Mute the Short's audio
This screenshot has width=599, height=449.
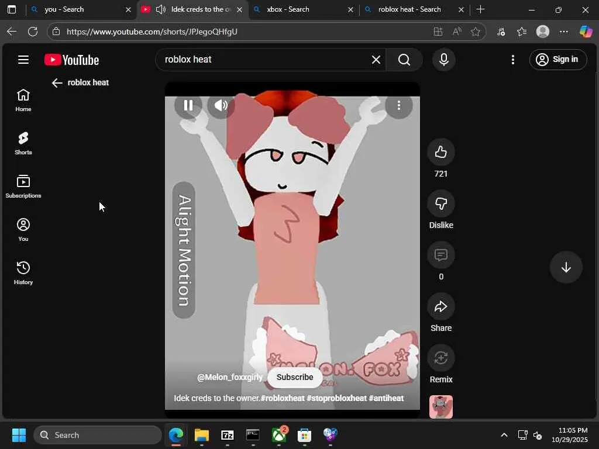[x=221, y=105]
